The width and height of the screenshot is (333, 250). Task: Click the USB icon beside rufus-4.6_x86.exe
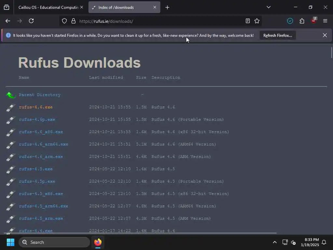pos(11,132)
